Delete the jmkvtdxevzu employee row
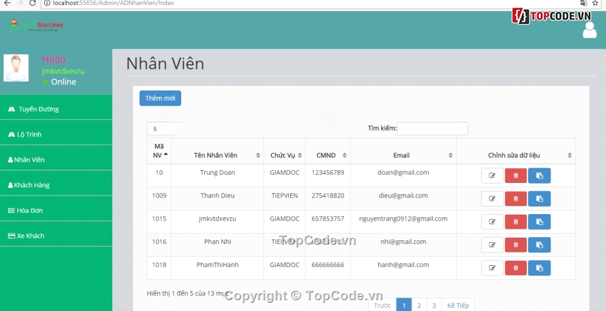The image size is (606, 311). coord(515,222)
